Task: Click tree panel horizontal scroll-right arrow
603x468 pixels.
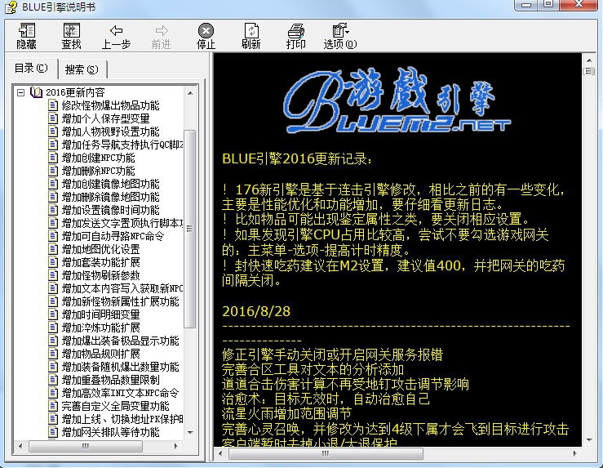Action: [x=176, y=447]
